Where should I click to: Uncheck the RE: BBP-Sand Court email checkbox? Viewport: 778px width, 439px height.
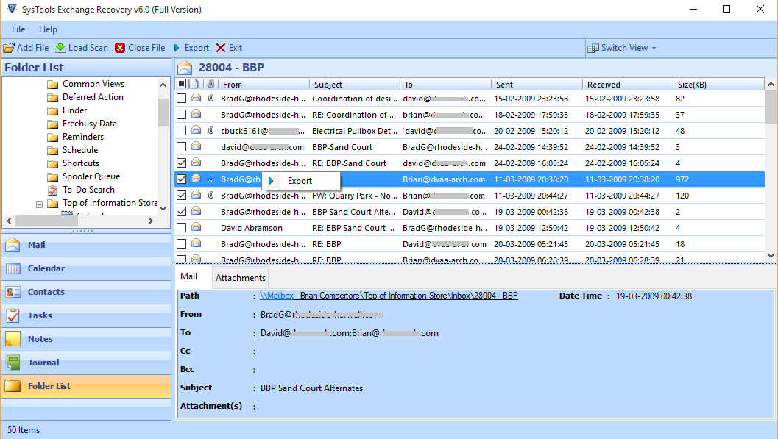pos(182,163)
